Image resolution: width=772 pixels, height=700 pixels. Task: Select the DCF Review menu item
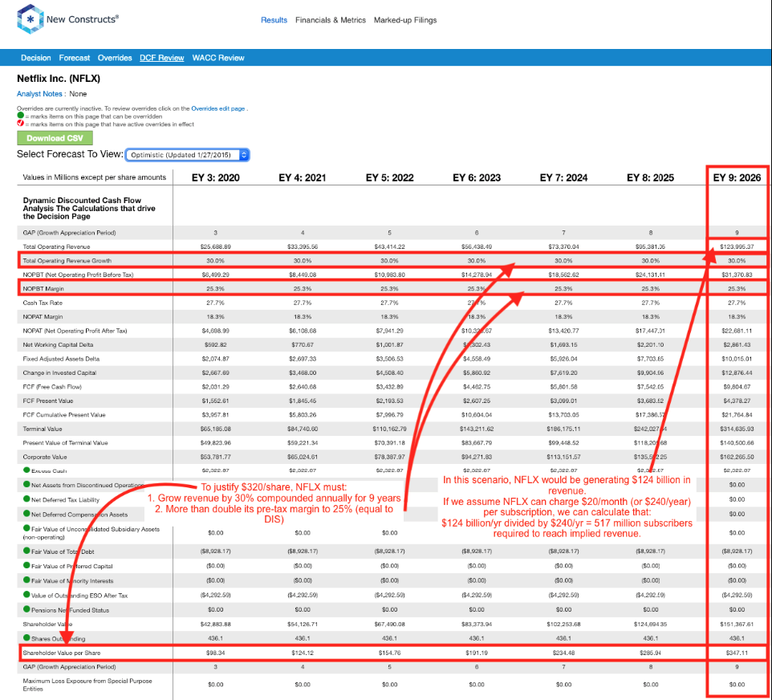161,58
